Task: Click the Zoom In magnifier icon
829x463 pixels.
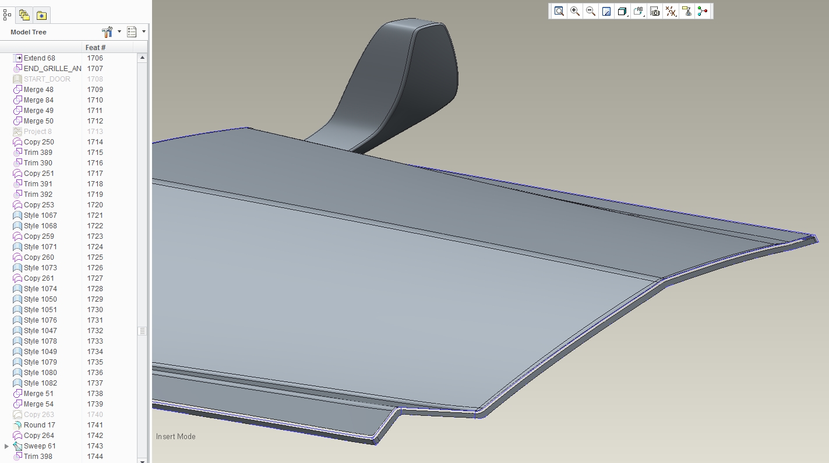Action: click(x=575, y=11)
